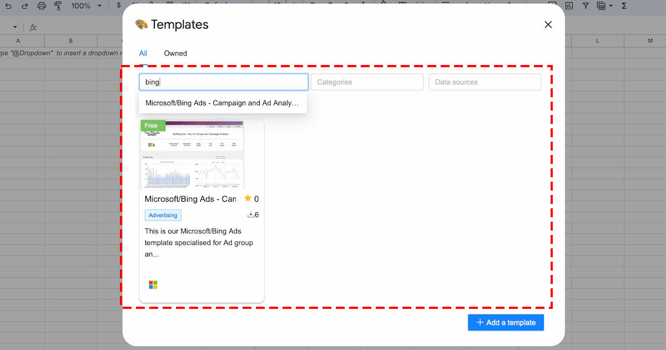The width and height of the screenshot is (666, 350).
Task: Undo the last action in Sheets toolbar
Action: (x=8, y=6)
